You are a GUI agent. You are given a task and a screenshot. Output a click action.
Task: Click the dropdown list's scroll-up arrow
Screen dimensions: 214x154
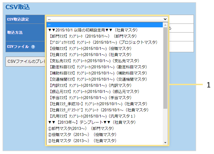point(165,25)
